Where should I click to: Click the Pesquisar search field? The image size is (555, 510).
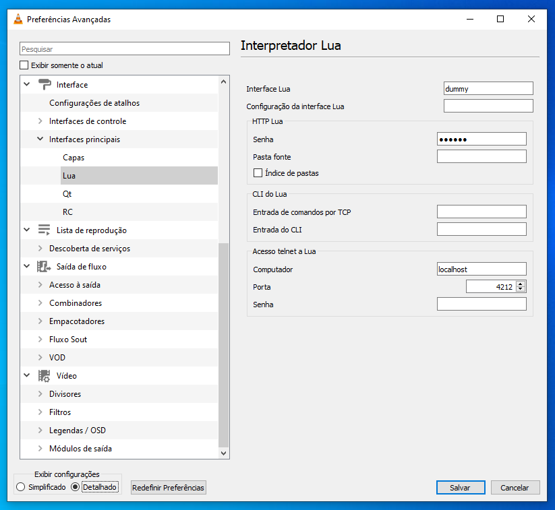tap(125, 49)
